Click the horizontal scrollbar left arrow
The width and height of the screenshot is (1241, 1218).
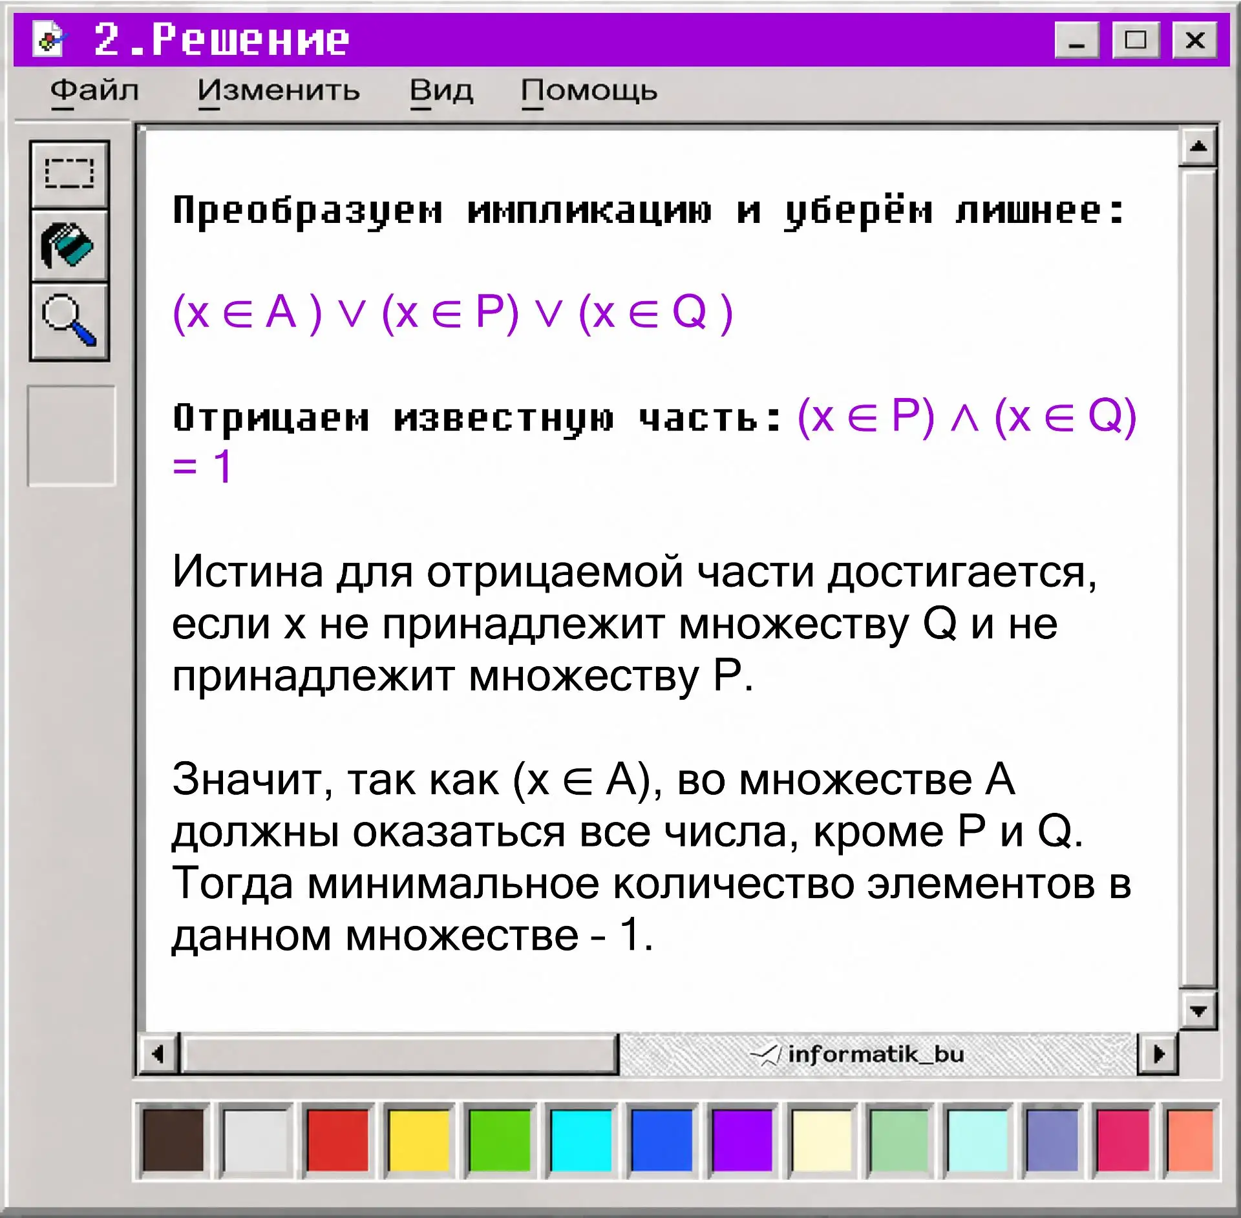tap(158, 1055)
